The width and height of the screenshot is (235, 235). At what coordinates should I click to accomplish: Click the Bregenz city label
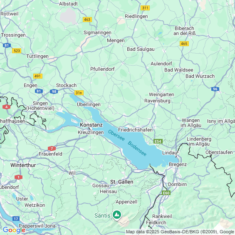[x=178, y=165]
